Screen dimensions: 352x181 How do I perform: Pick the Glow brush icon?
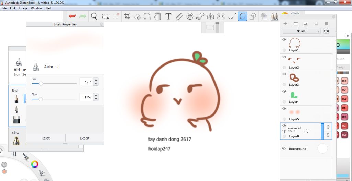click(x=16, y=141)
